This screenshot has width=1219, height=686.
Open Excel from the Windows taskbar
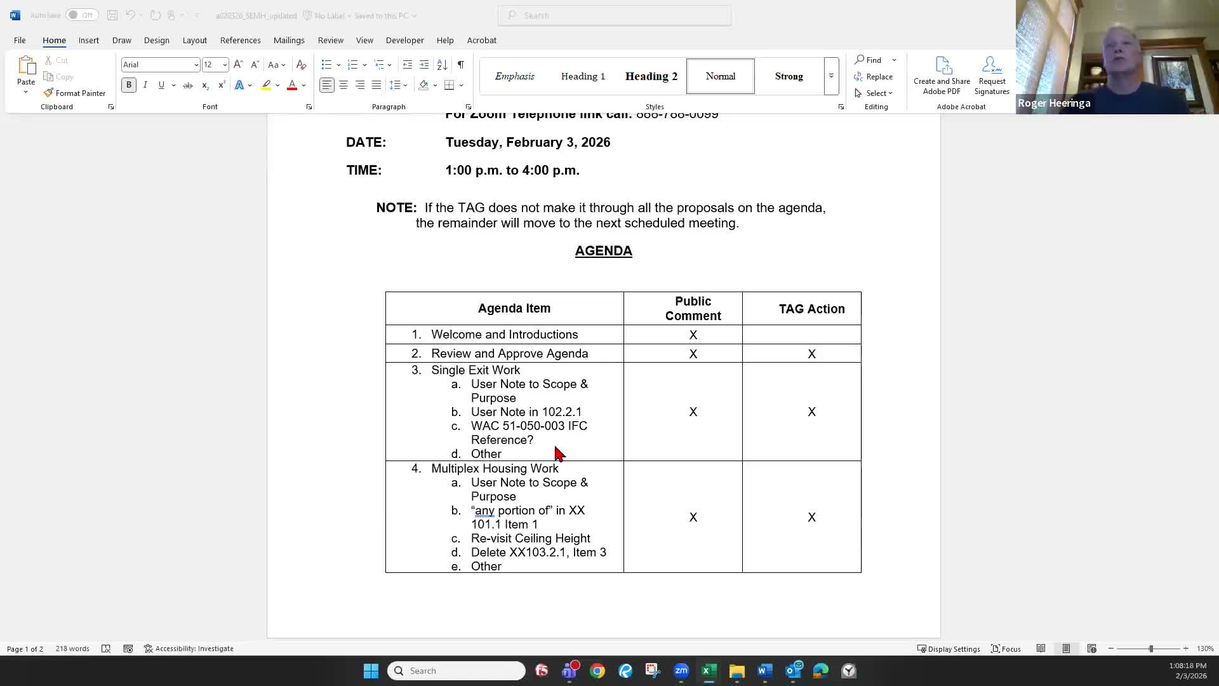(709, 671)
